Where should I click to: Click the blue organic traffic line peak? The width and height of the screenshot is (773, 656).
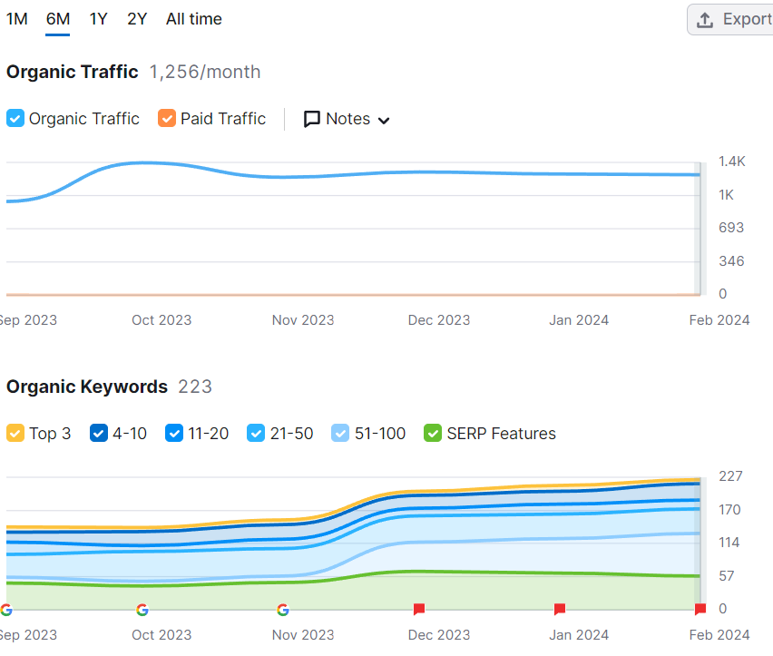(143, 162)
